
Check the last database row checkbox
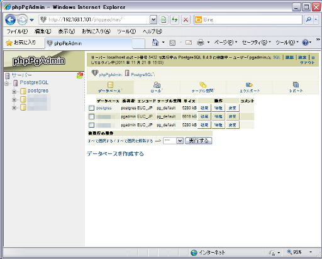(91, 125)
